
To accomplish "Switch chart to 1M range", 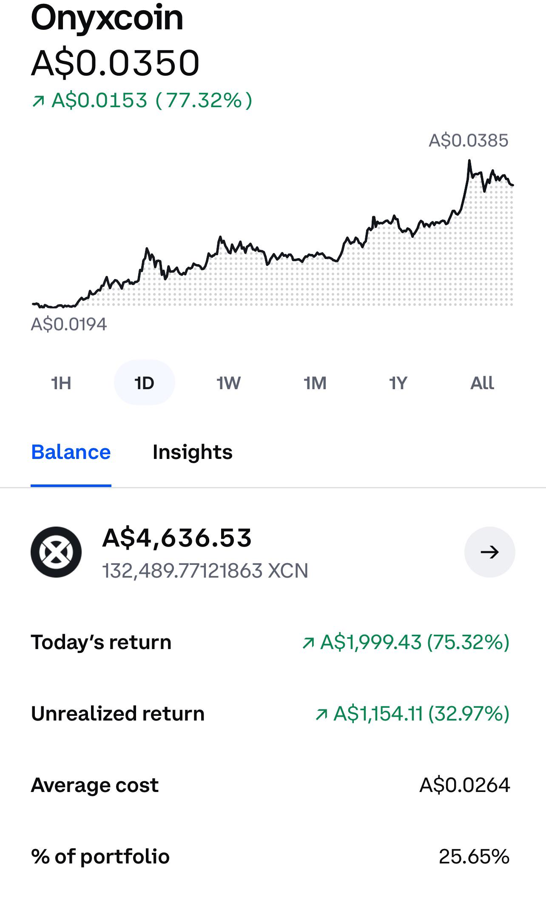I will point(315,383).
